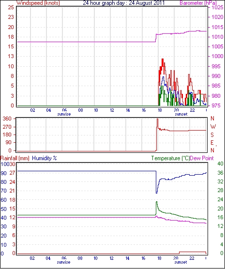This screenshot has width=225, height=269.
Task: Click the sunrise marker under the top graph
Action: pyautogui.click(x=64, y=114)
